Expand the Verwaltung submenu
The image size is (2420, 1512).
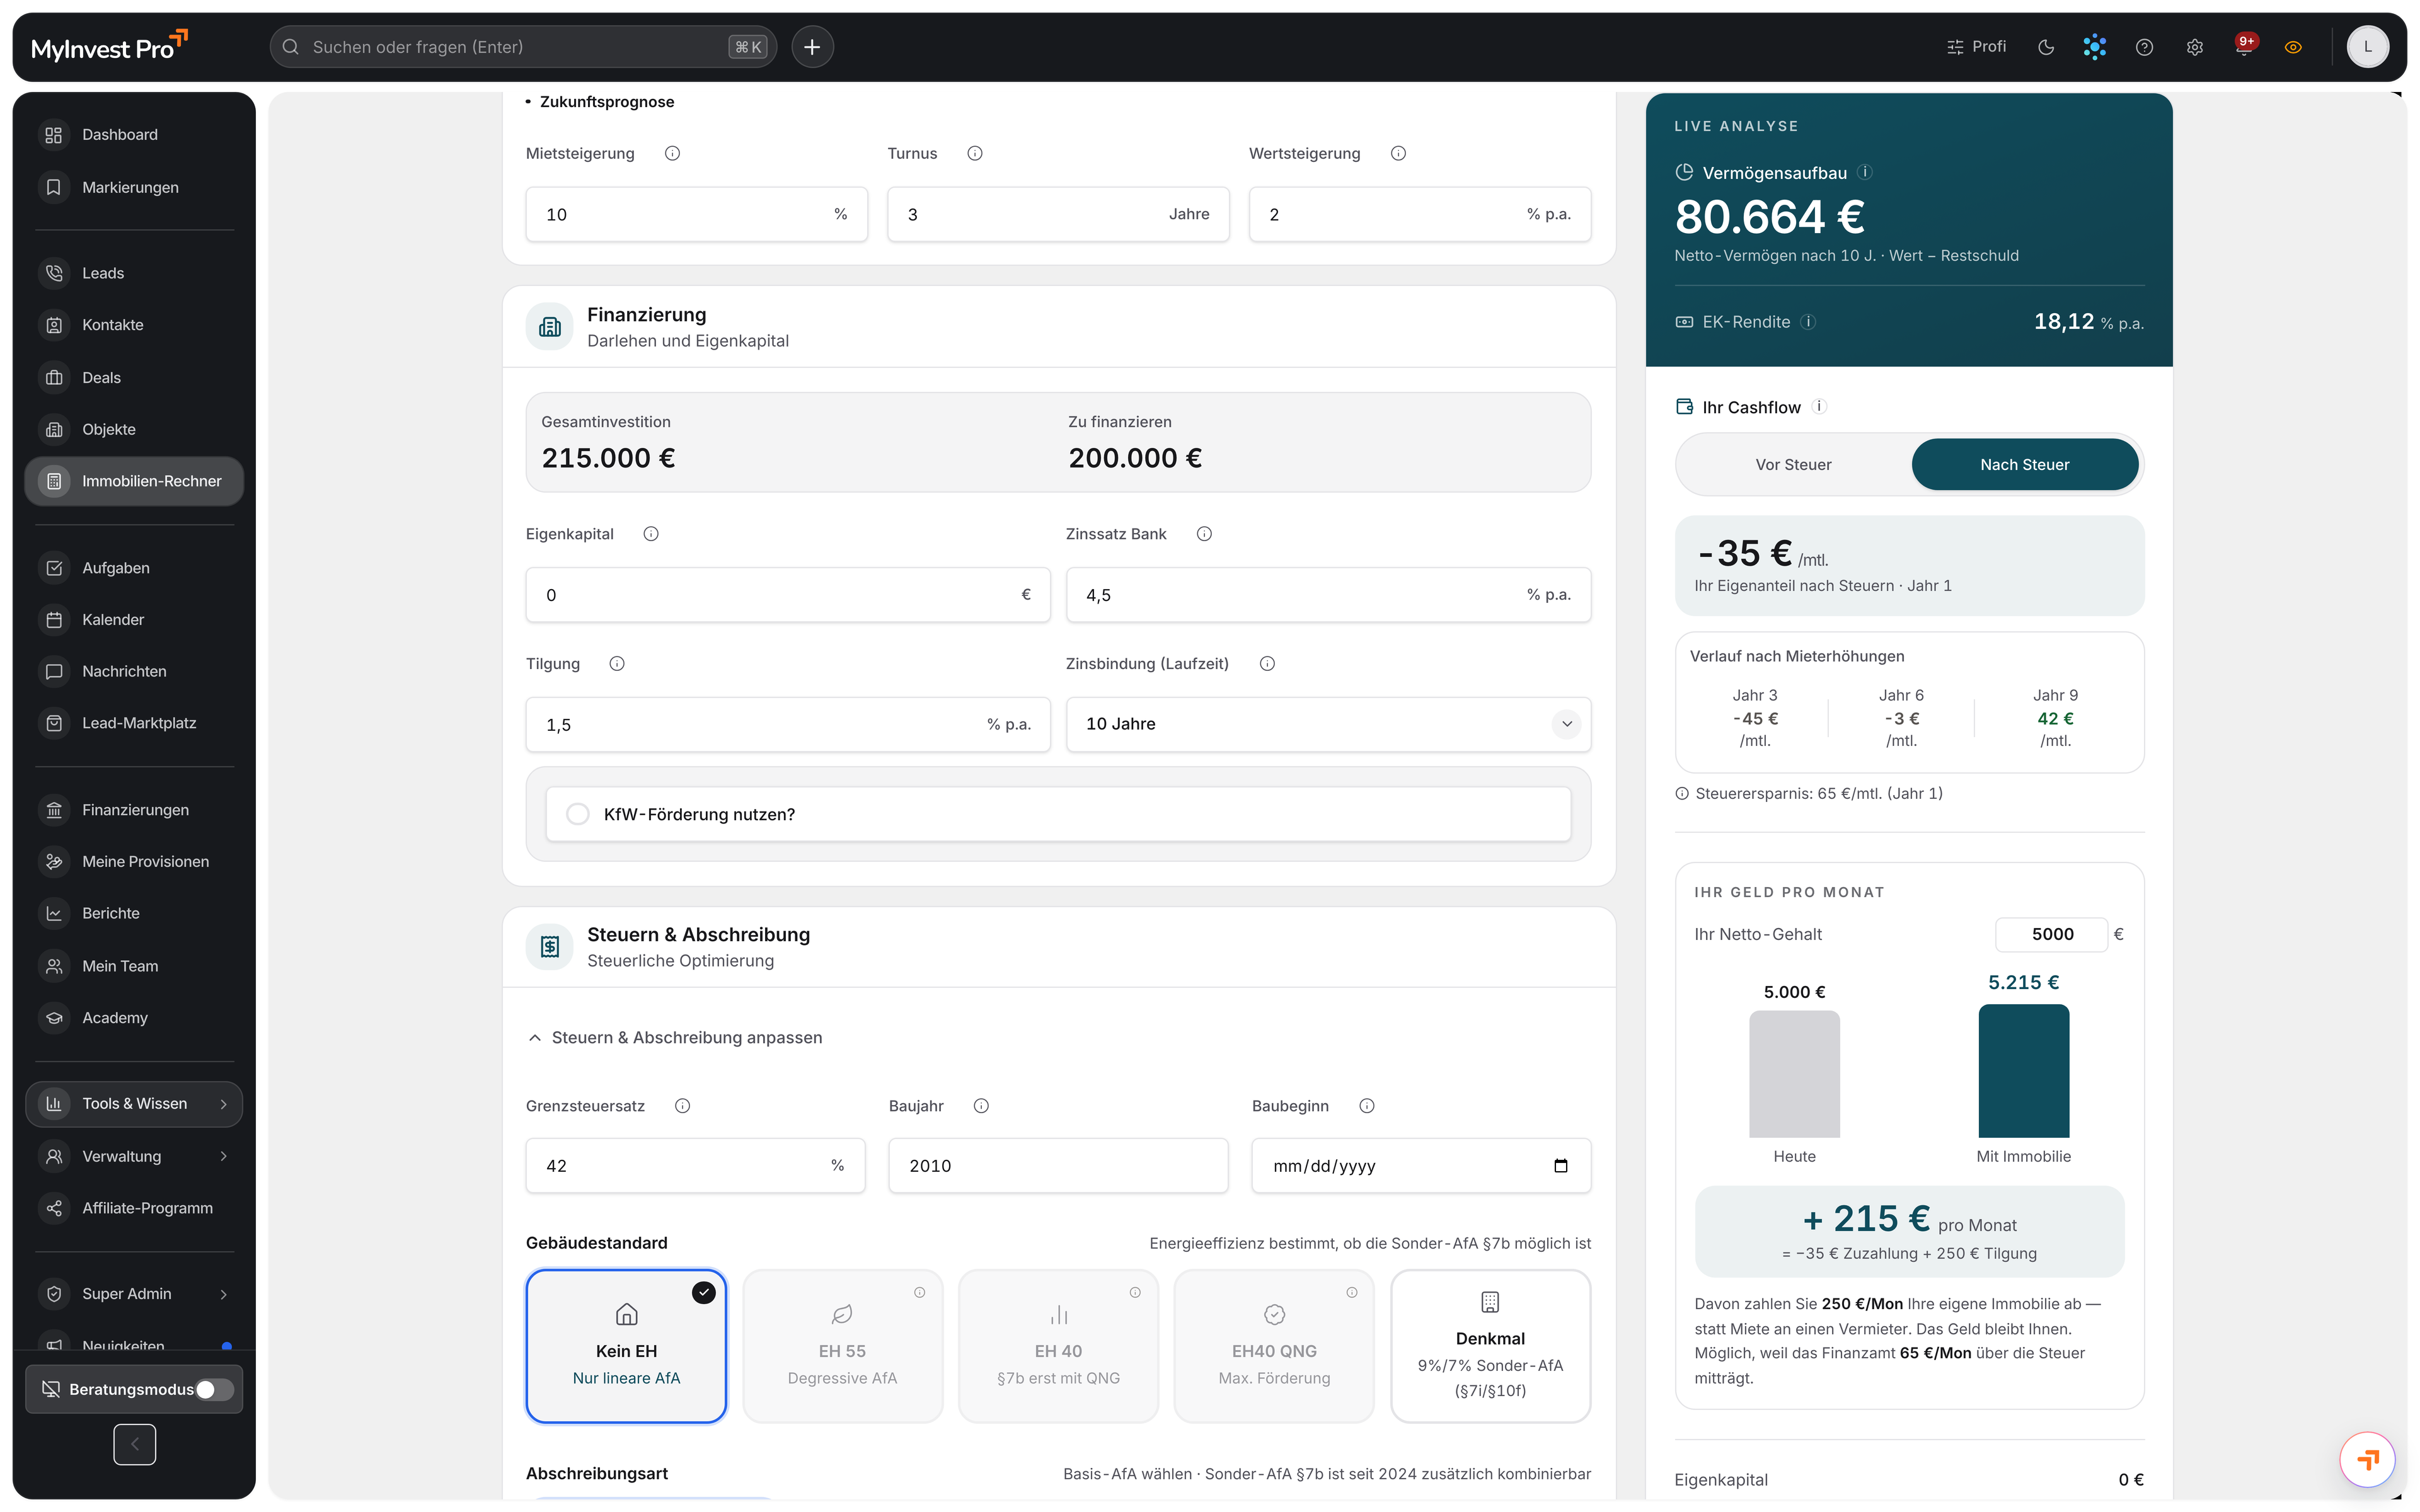[134, 1157]
